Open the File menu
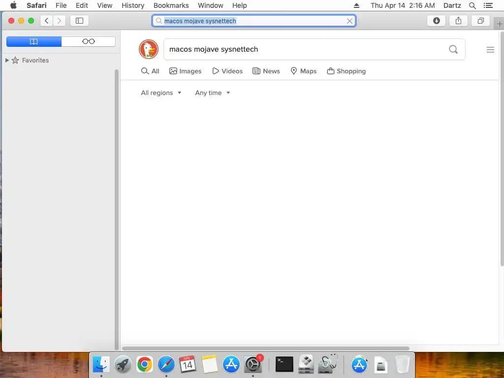Screen dimensions: 504x378 pyautogui.click(x=61, y=5)
